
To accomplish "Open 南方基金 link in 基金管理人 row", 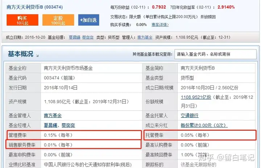I will point(53,115).
